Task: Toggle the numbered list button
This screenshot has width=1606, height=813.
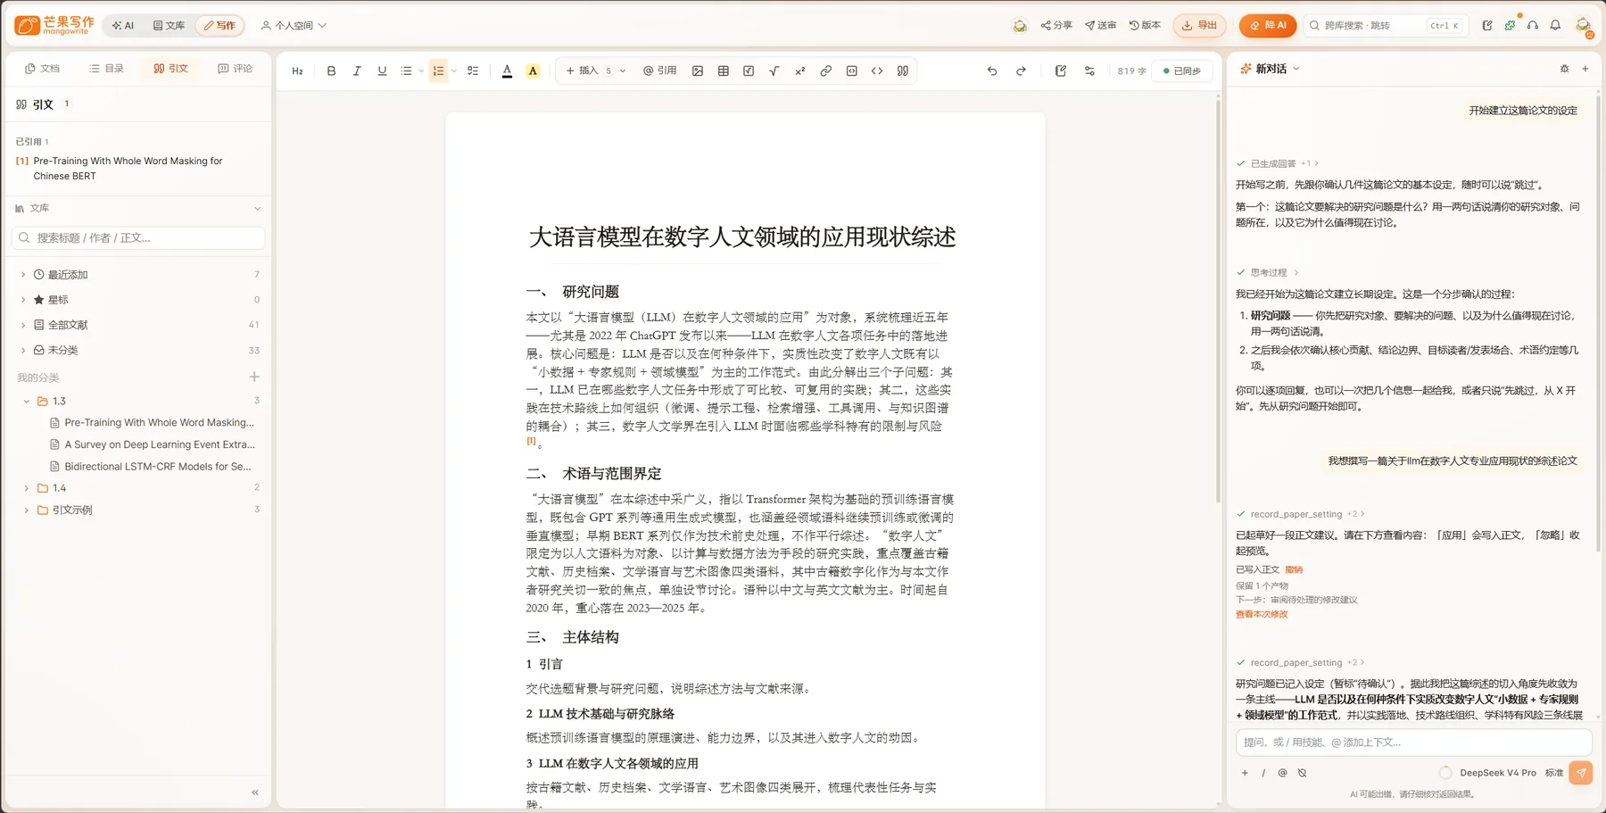Action: pyautogui.click(x=438, y=71)
